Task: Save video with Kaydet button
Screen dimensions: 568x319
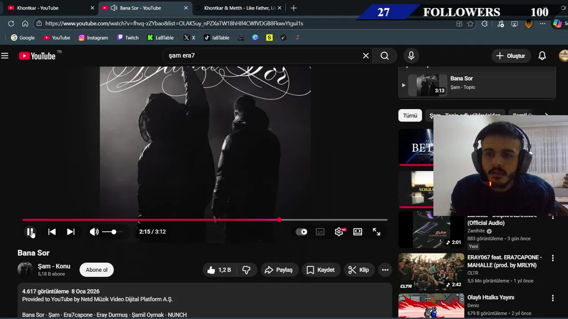Action: click(x=320, y=270)
